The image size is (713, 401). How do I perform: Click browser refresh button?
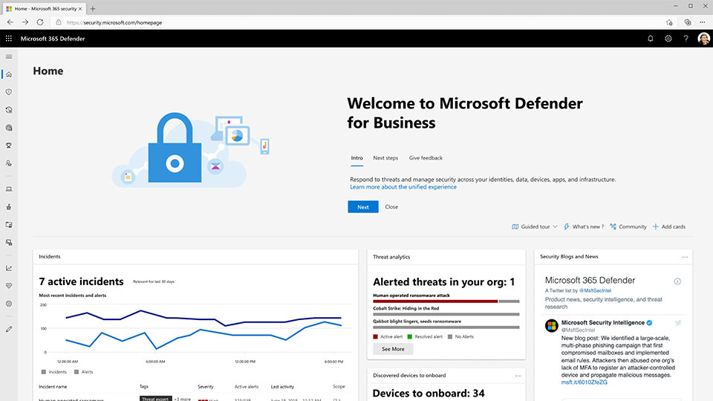(40, 22)
